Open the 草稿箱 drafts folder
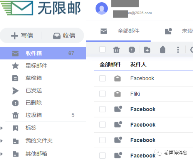 pos(34,78)
